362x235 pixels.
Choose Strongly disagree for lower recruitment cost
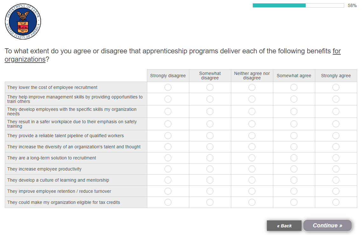168,87
